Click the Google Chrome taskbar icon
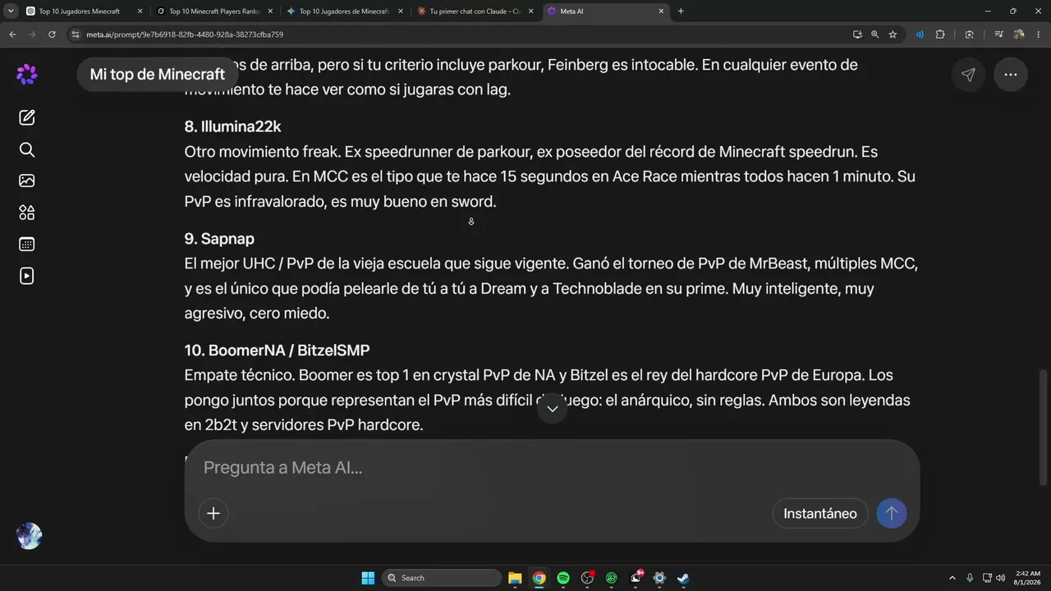 click(x=539, y=578)
